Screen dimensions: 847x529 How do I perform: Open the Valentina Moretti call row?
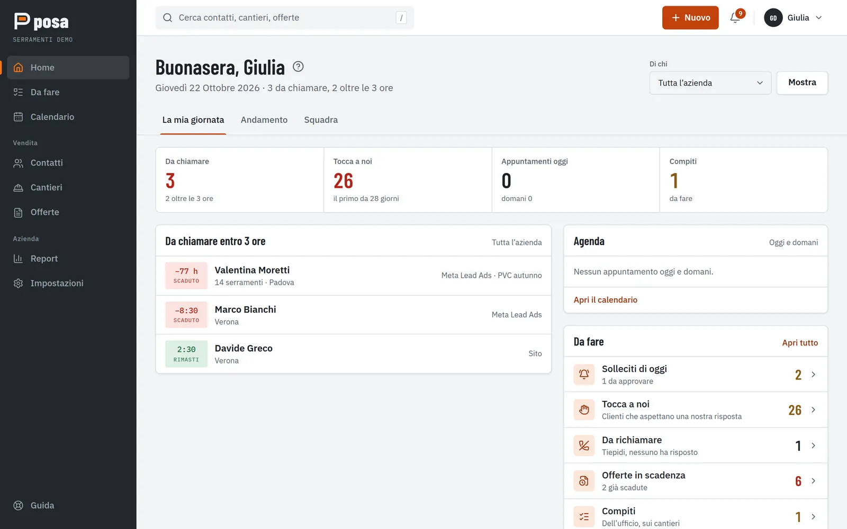coord(354,276)
